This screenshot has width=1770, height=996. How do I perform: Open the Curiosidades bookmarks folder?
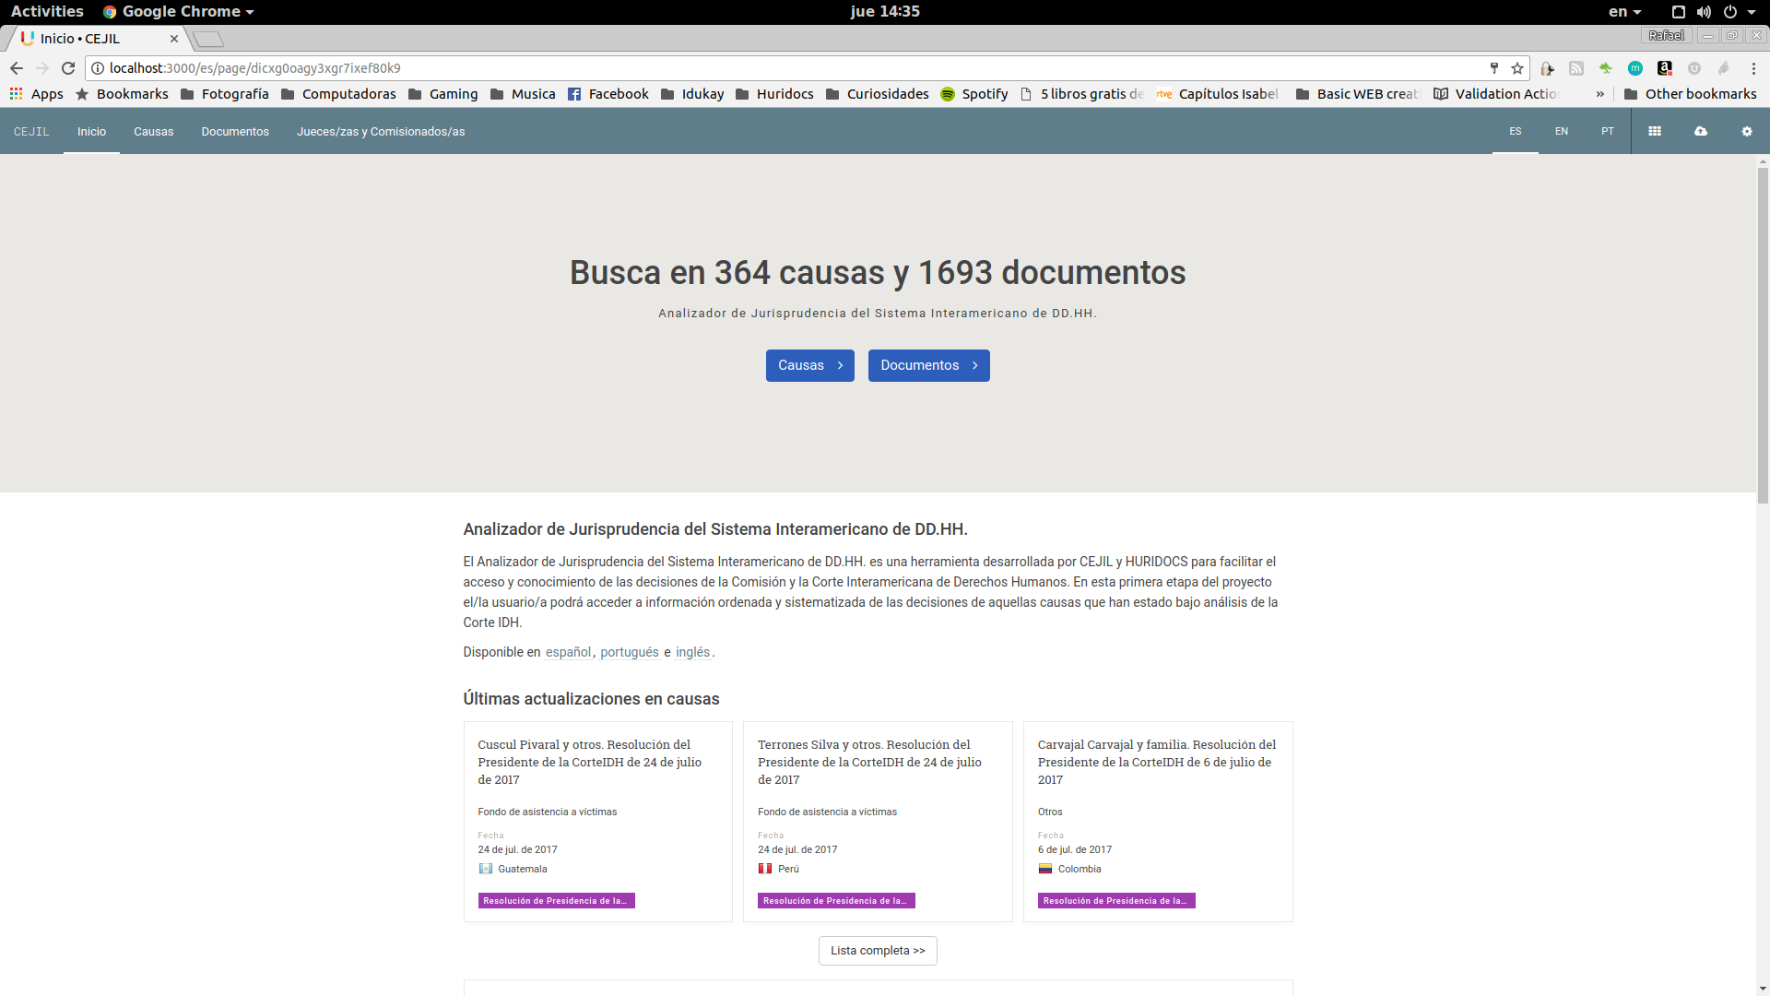tap(878, 94)
